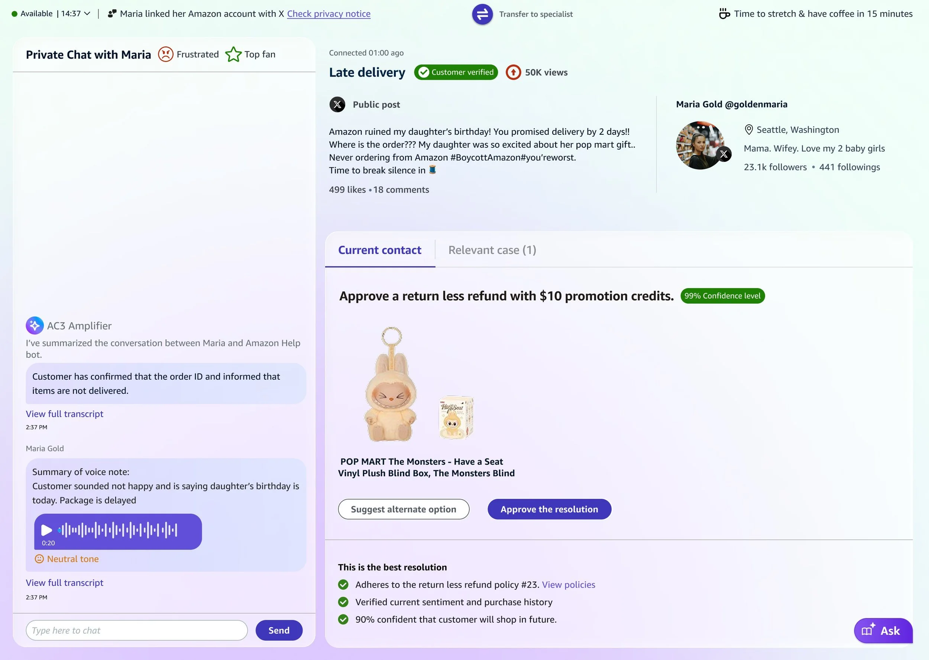The width and height of the screenshot is (929, 660).
Task: Click Suggest alternate option button
Action: 404,509
